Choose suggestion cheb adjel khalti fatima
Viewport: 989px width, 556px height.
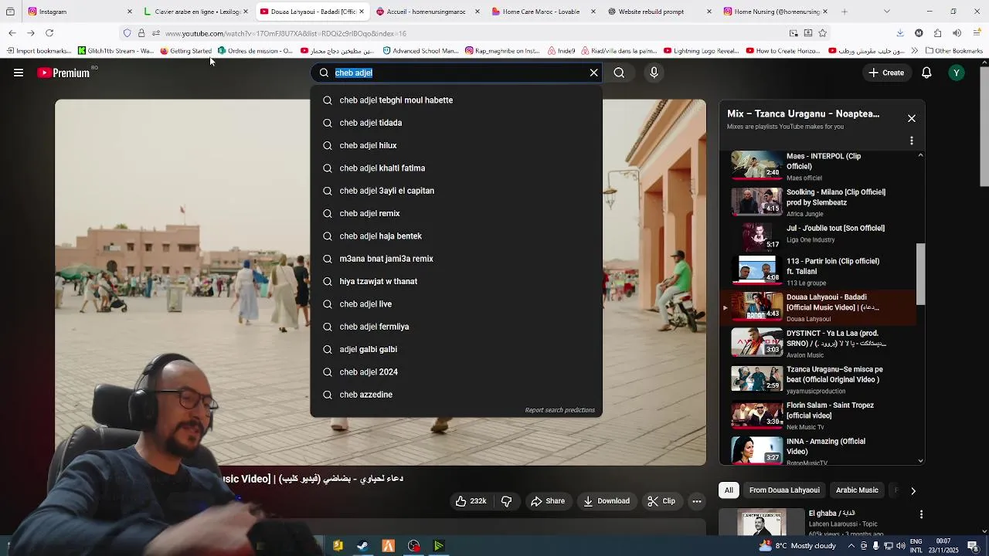[456, 168]
